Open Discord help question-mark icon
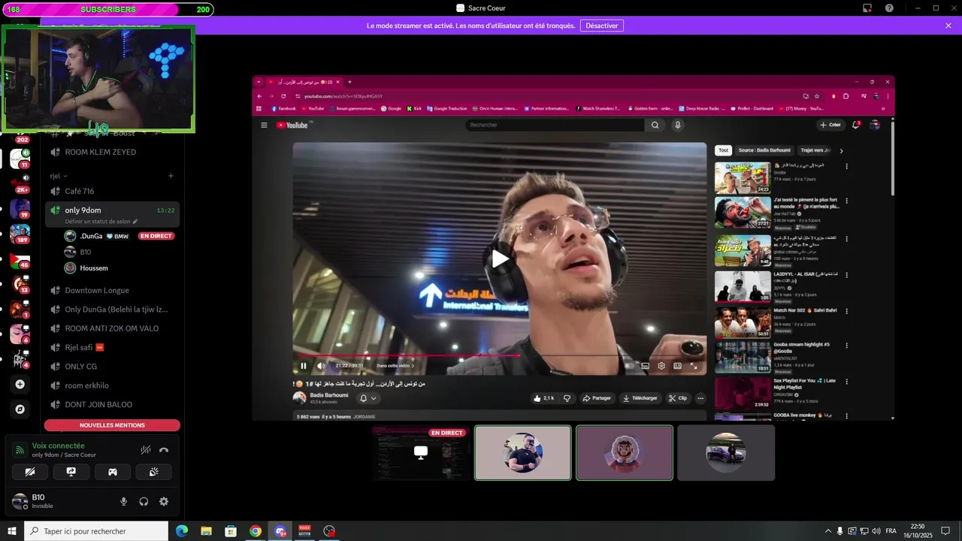The image size is (962, 541). [889, 8]
